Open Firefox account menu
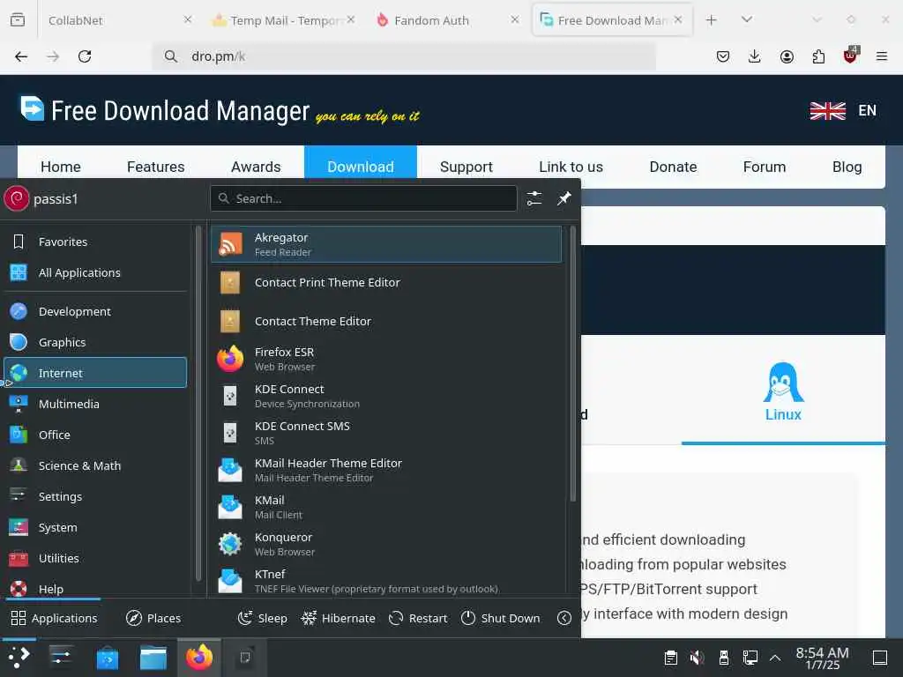Viewport: 903px width, 677px height. click(787, 56)
